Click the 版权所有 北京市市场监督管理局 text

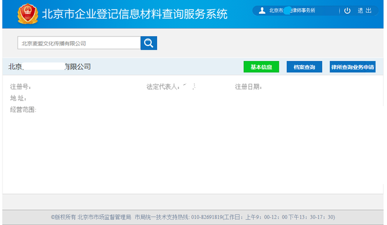tap(91, 217)
